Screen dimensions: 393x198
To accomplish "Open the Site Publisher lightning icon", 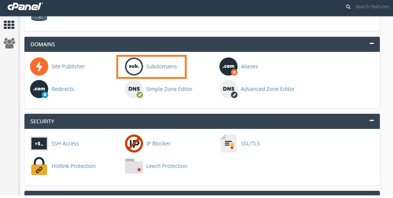I will point(39,67).
